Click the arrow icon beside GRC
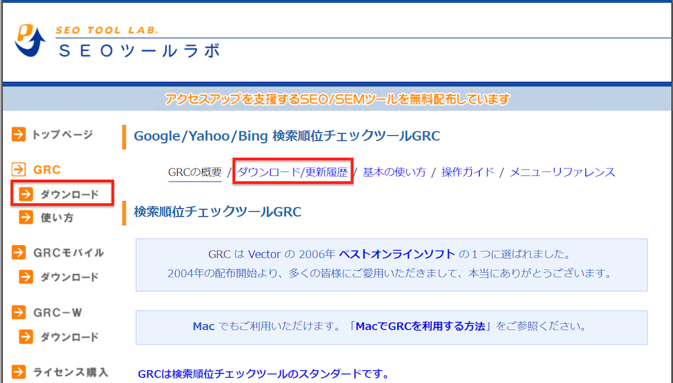 pos(18,169)
